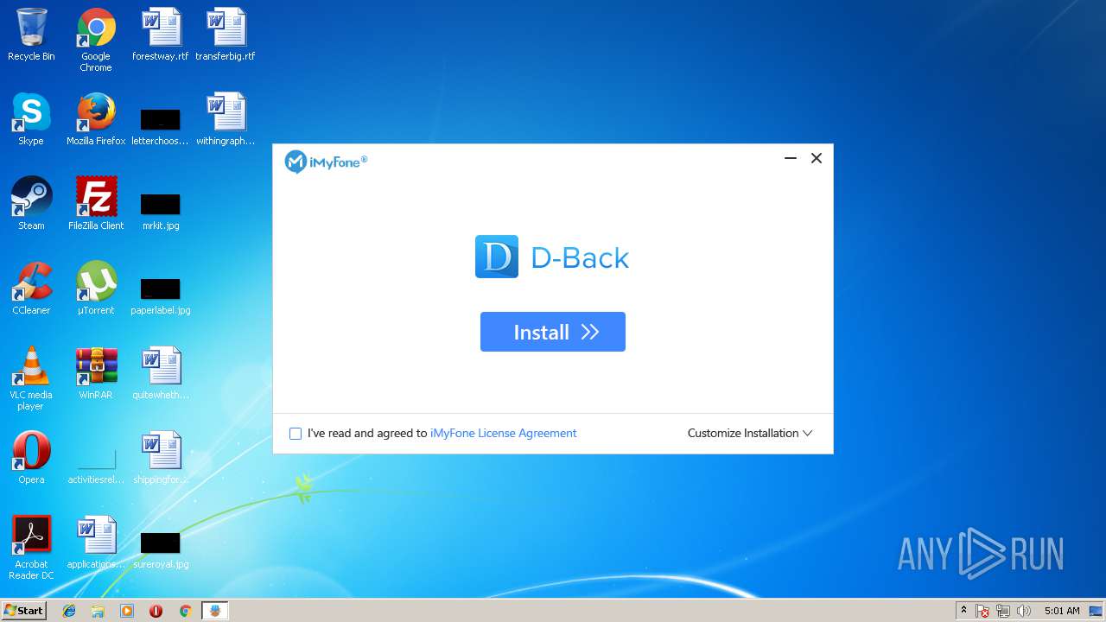Viewport: 1106px width, 622px height.
Task: Select the VLC media player shortcut
Action: (x=31, y=379)
